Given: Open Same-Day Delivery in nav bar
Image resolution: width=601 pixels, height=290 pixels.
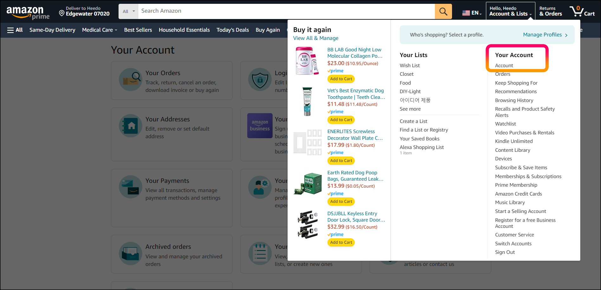Looking at the screenshot, I should (x=52, y=30).
